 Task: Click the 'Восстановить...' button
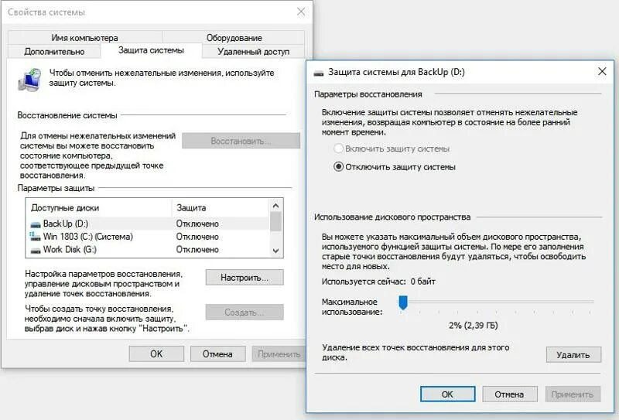pyautogui.click(x=241, y=141)
